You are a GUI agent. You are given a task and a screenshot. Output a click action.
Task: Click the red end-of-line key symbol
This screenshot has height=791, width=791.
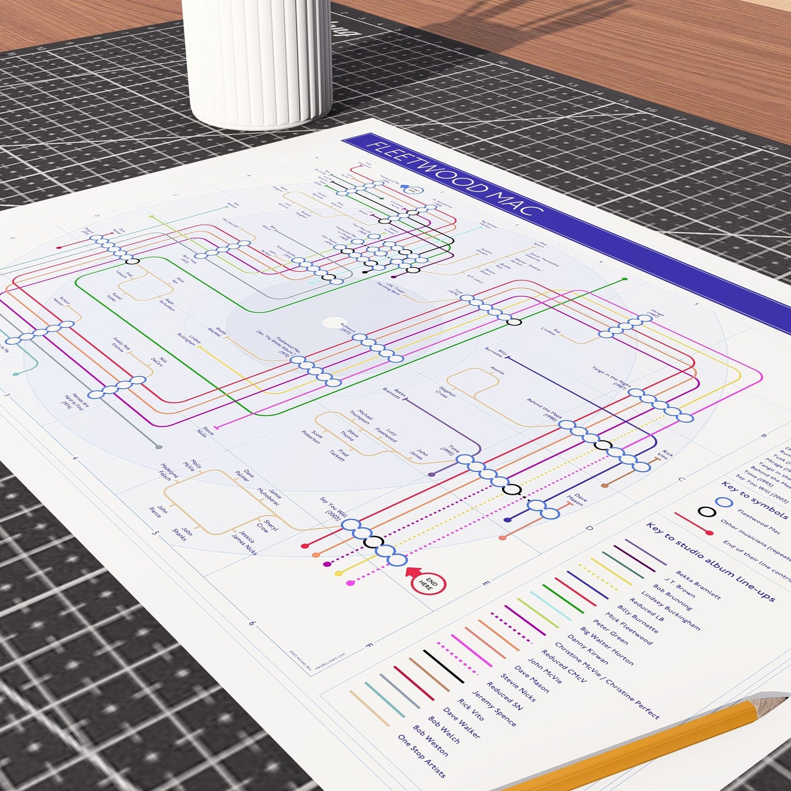point(694,524)
